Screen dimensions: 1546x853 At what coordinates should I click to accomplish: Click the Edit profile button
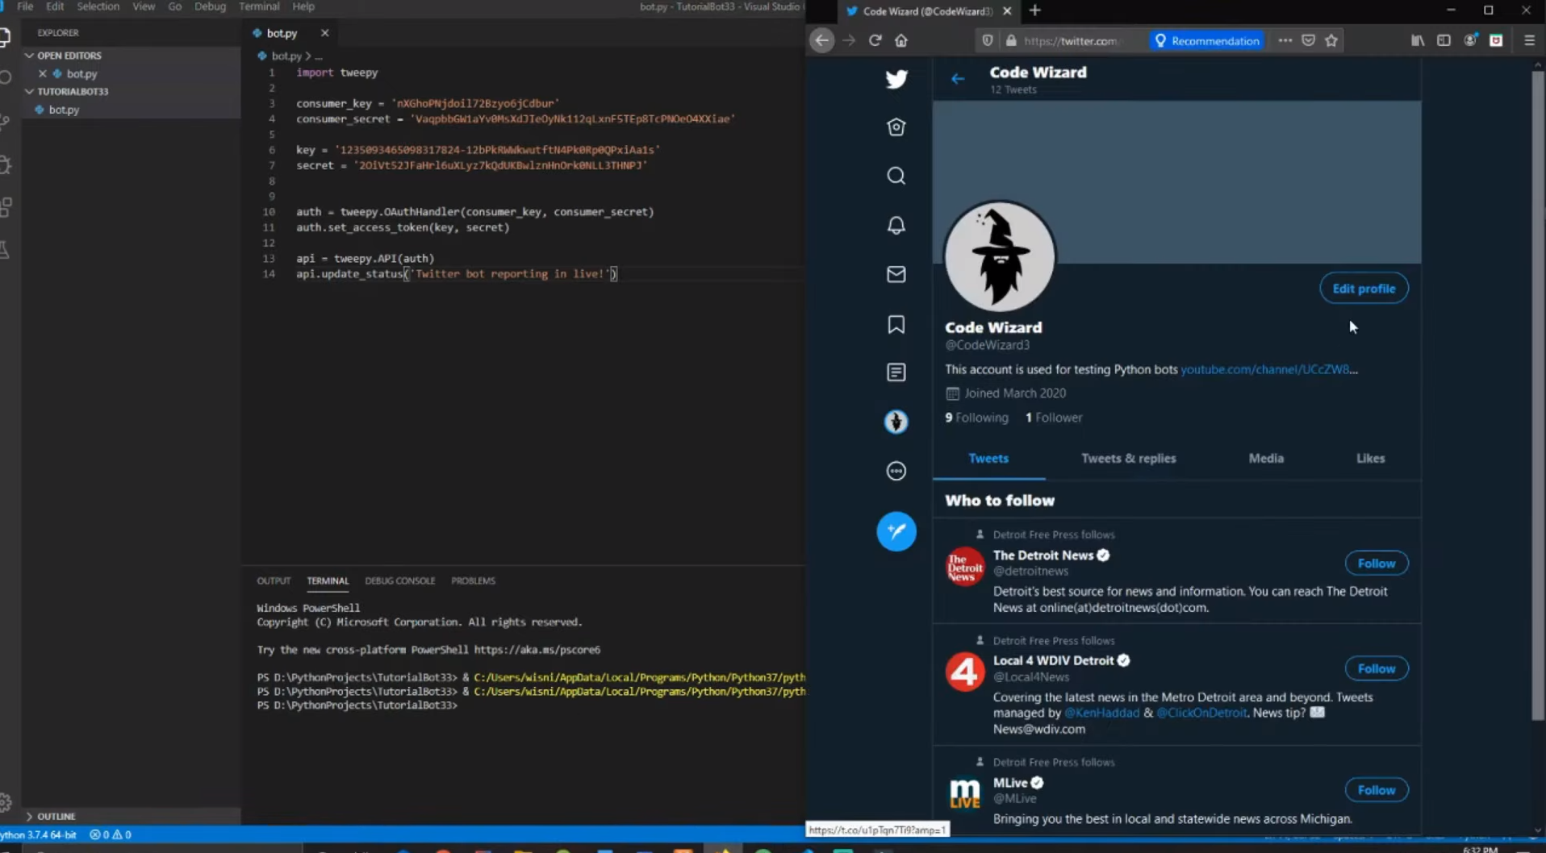[1364, 289]
